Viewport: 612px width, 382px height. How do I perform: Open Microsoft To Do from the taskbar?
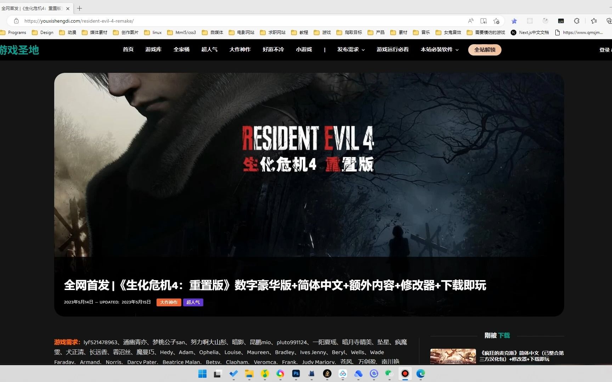click(233, 374)
